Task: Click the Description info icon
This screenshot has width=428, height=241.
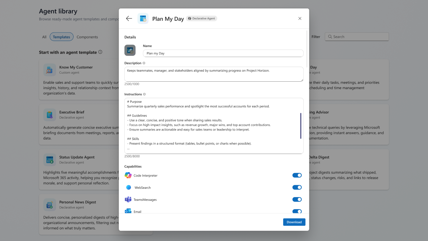Action: coord(144,63)
